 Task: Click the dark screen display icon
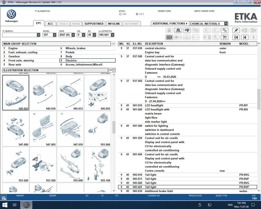[169, 37]
